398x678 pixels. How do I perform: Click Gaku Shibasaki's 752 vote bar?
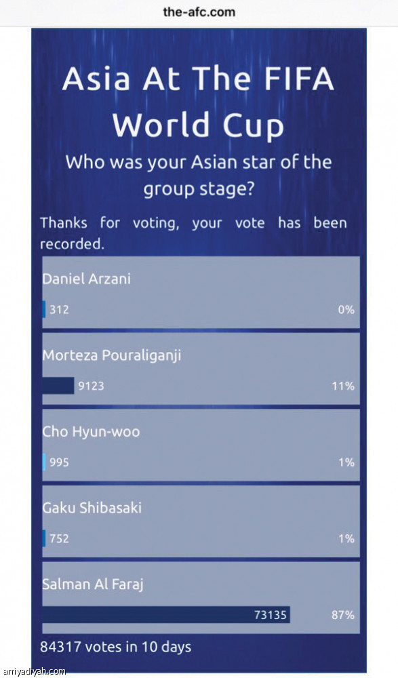pos(44,538)
